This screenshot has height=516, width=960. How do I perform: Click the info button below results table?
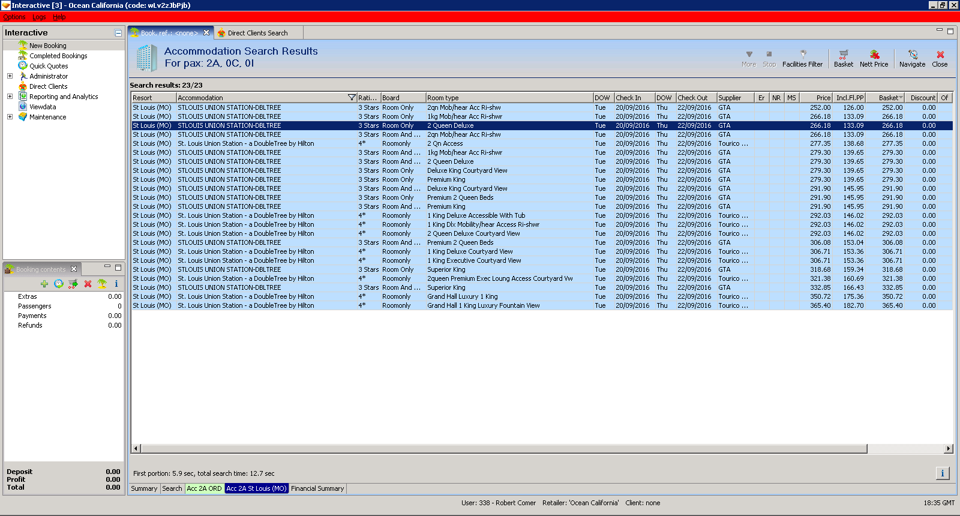[x=943, y=473]
